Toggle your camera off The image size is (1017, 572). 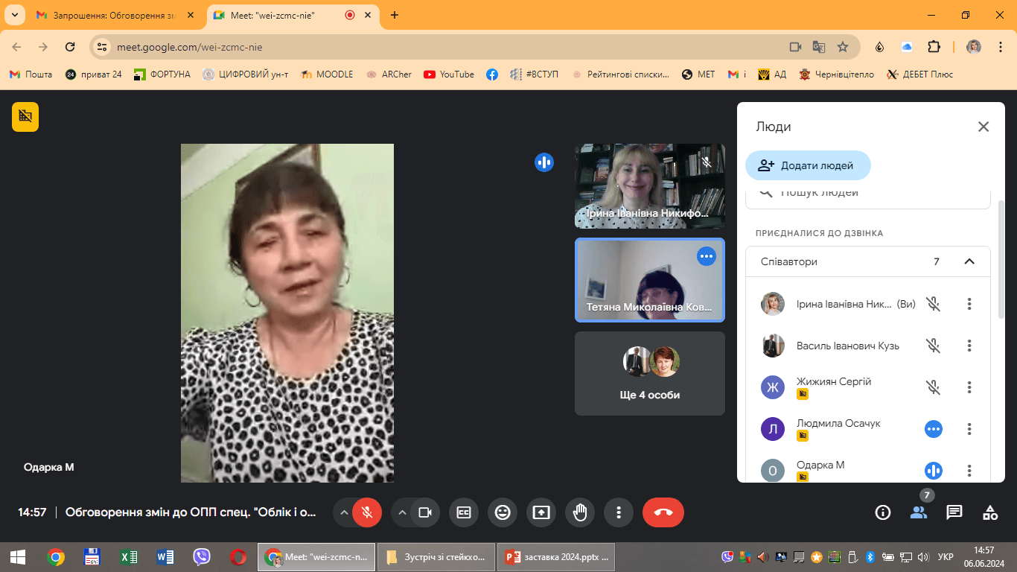(425, 512)
